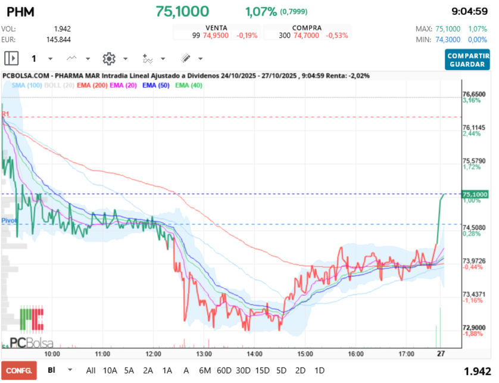Select the drawing pencil tool icon
499x383 pixels.
pyautogui.click(x=185, y=58)
